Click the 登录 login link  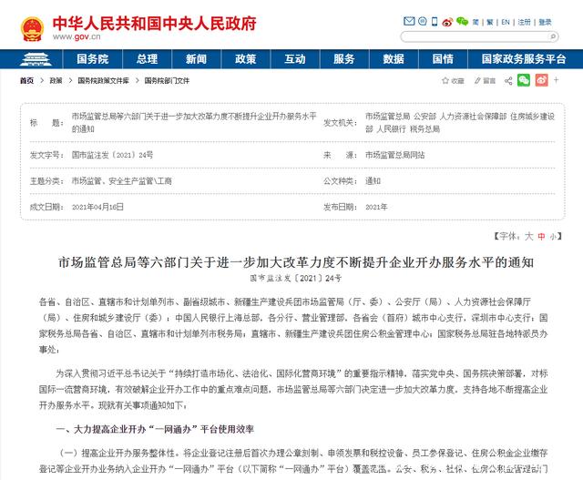(545, 21)
